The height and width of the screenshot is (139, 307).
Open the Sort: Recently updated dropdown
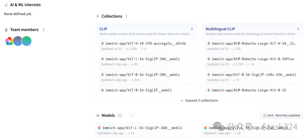281,115
